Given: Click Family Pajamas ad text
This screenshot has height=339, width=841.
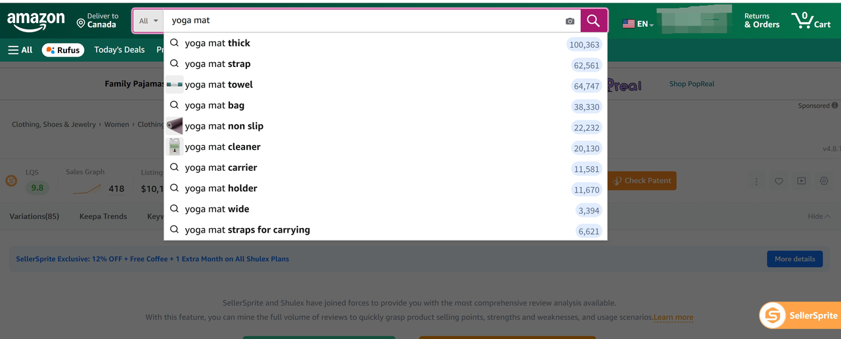Looking at the screenshot, I should (135, 84).
